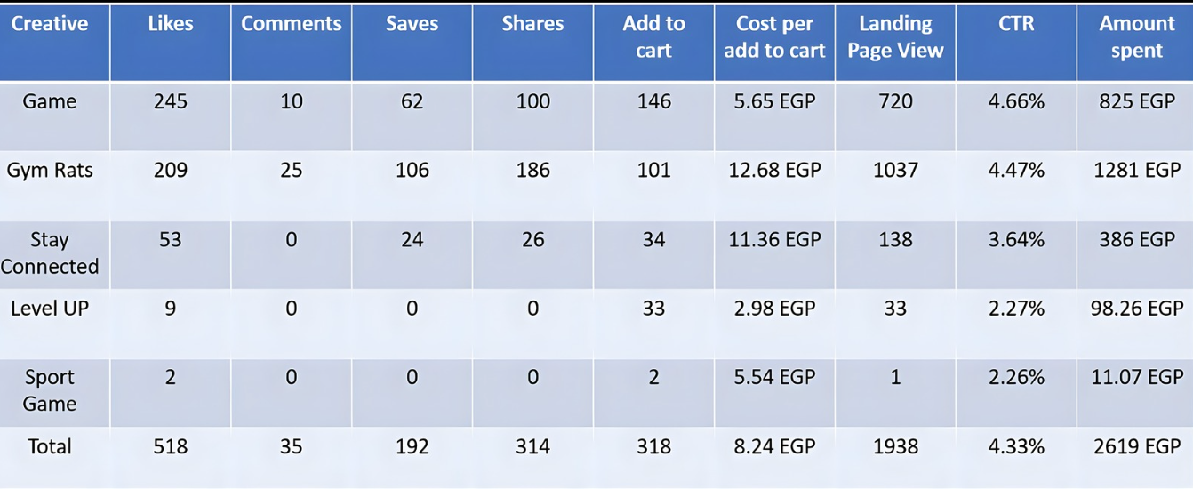Click the Comments header cell
The image size is (1193, 489).
292,25
